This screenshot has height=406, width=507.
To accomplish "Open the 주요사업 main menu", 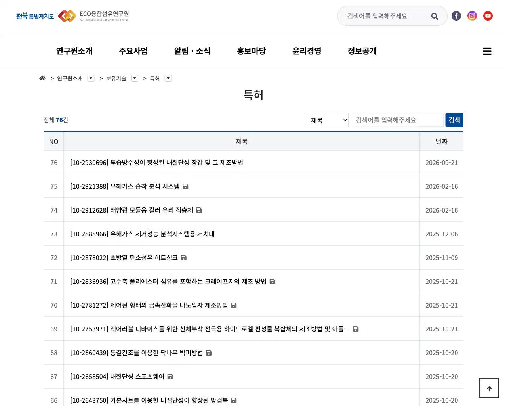I will tap(133, 51).
